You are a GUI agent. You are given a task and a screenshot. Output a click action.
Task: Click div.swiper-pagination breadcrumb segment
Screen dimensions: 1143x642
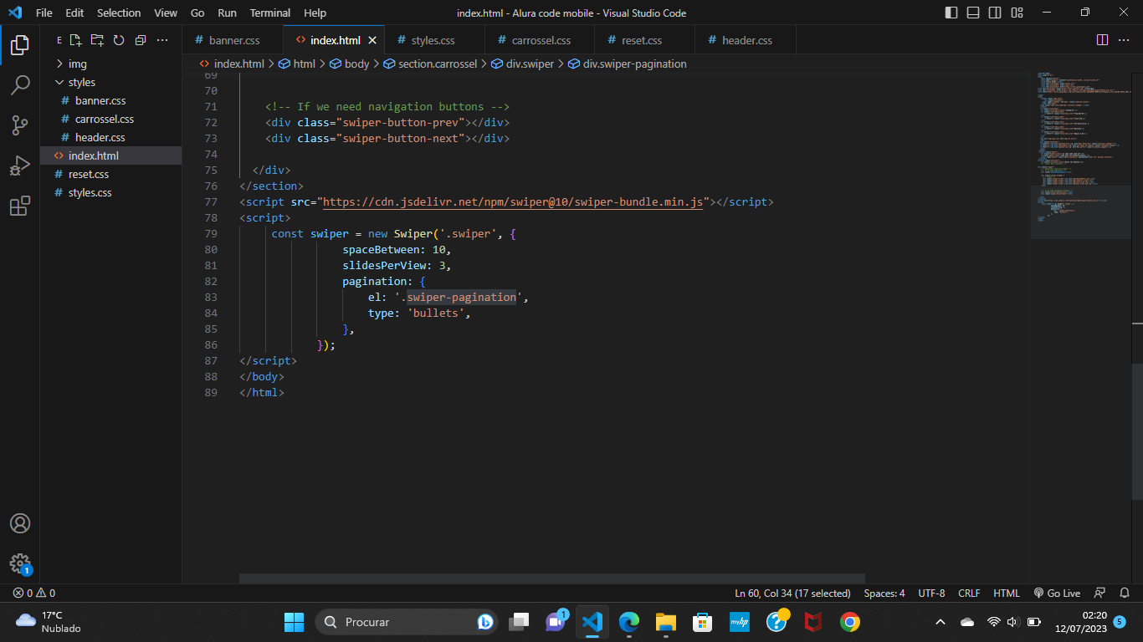628,64
